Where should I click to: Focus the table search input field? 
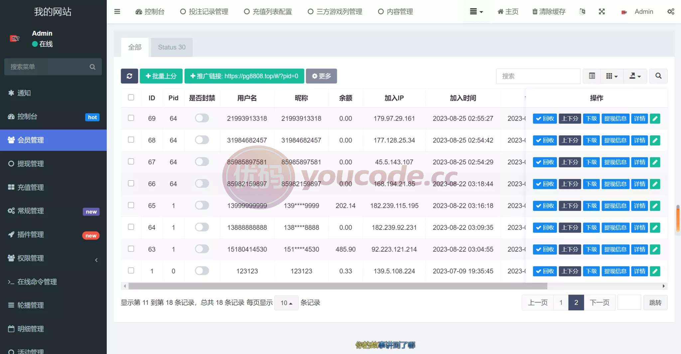coord(538,76)
